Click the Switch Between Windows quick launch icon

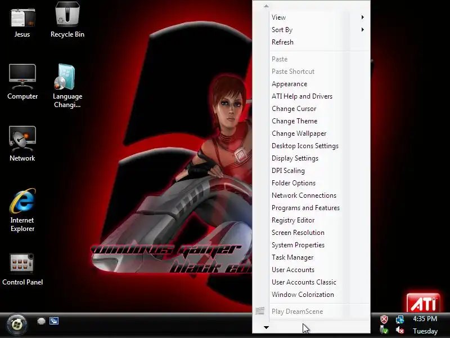point(54,321)
